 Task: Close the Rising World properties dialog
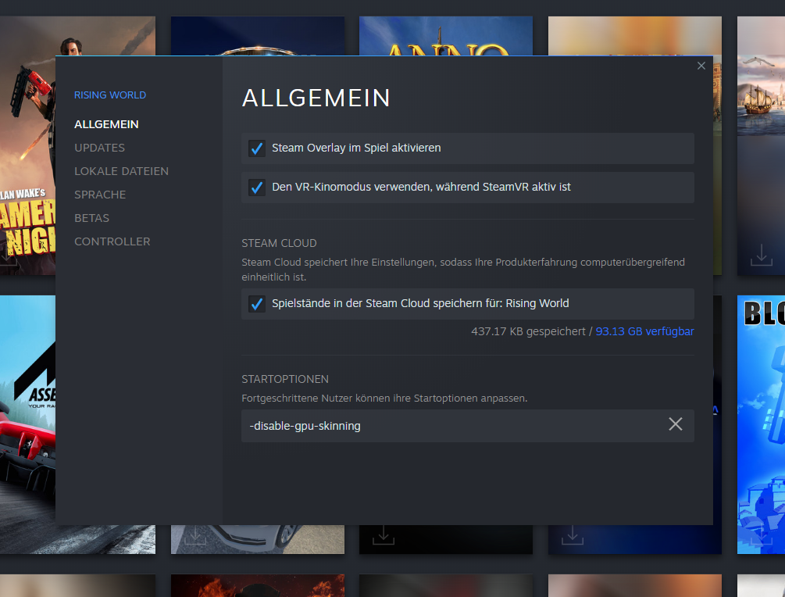coord(701,66)
